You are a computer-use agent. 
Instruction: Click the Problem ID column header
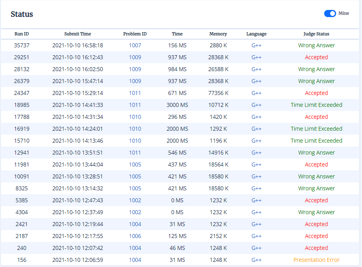coord(135,34)
